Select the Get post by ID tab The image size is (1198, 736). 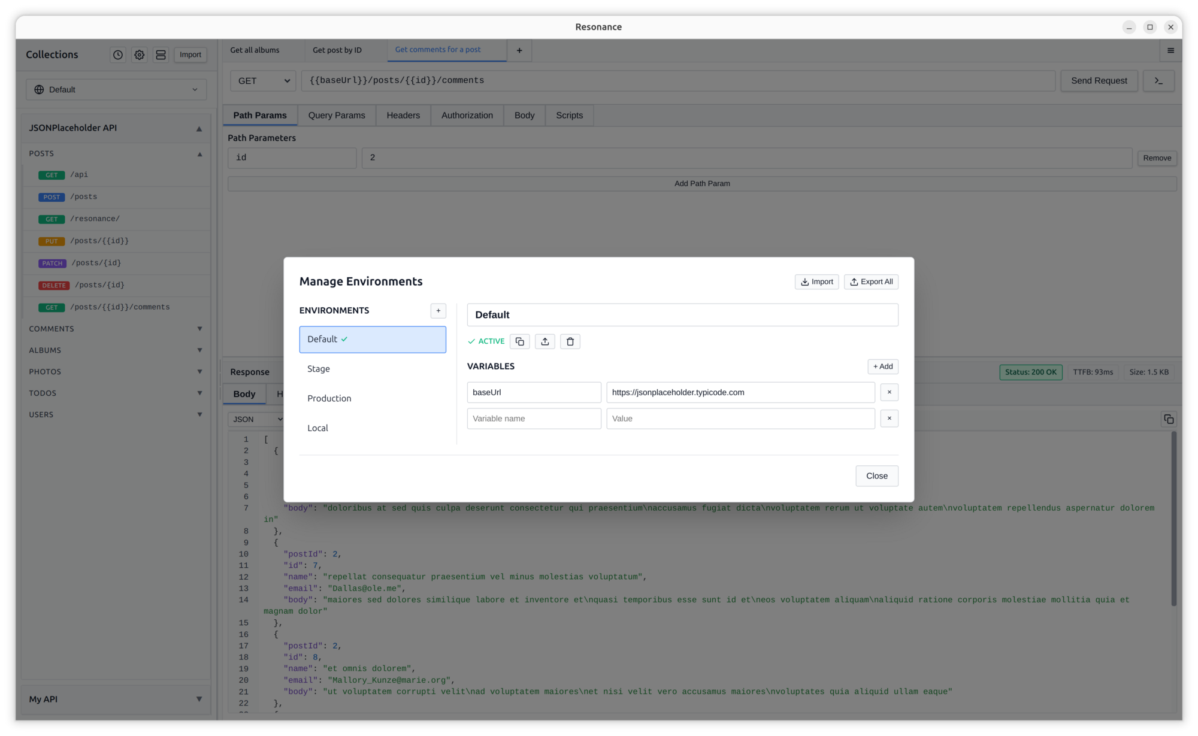[x=337, y=50]
